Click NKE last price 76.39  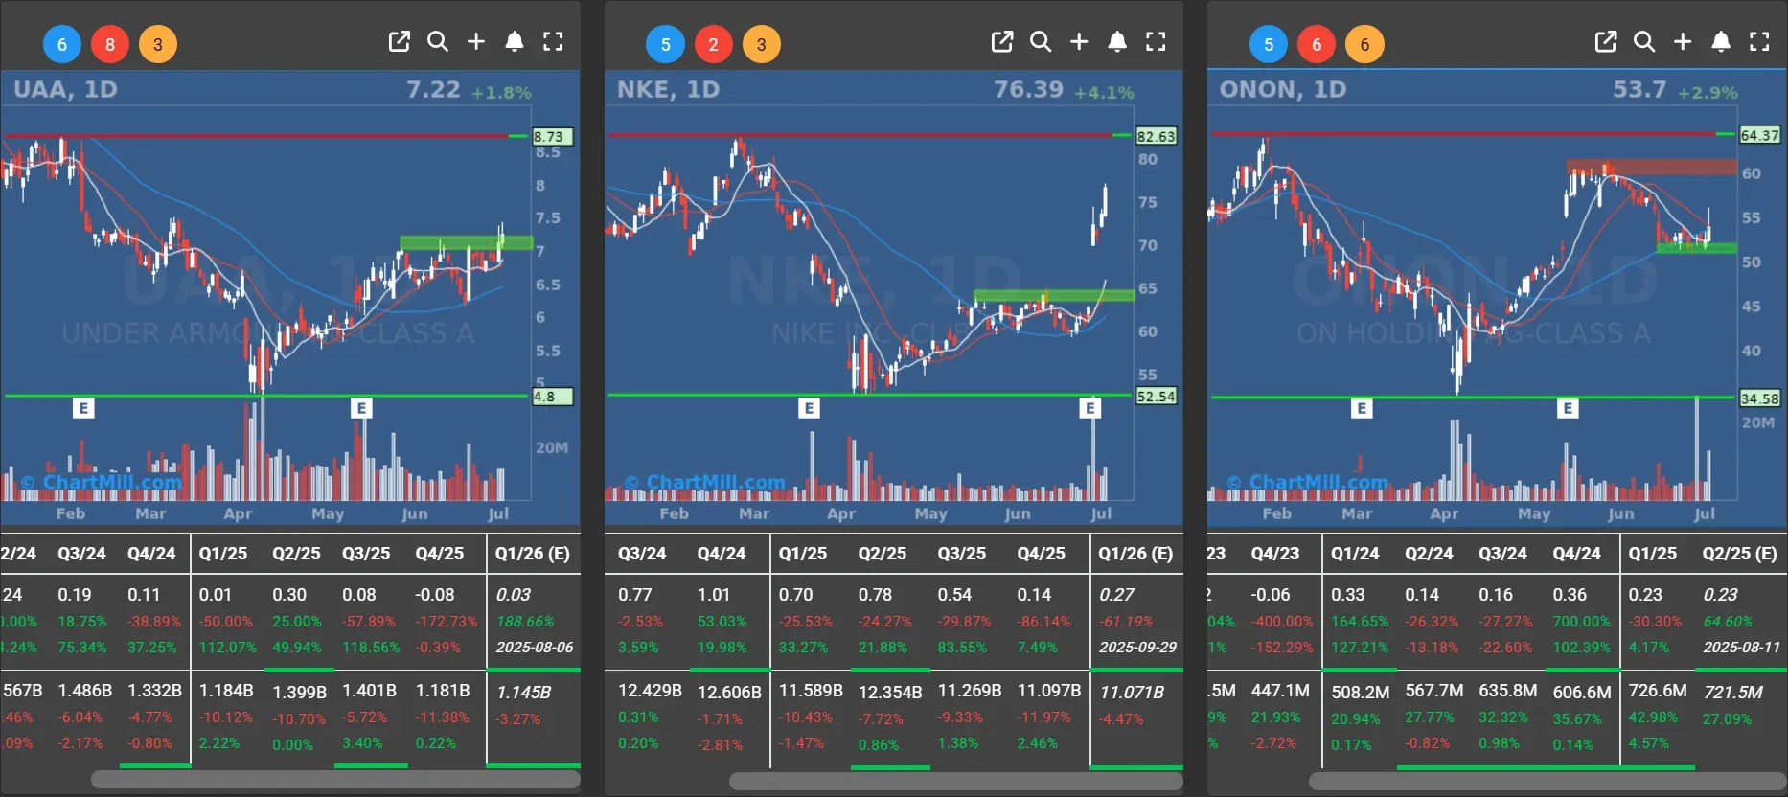(x=1028, y=89)
